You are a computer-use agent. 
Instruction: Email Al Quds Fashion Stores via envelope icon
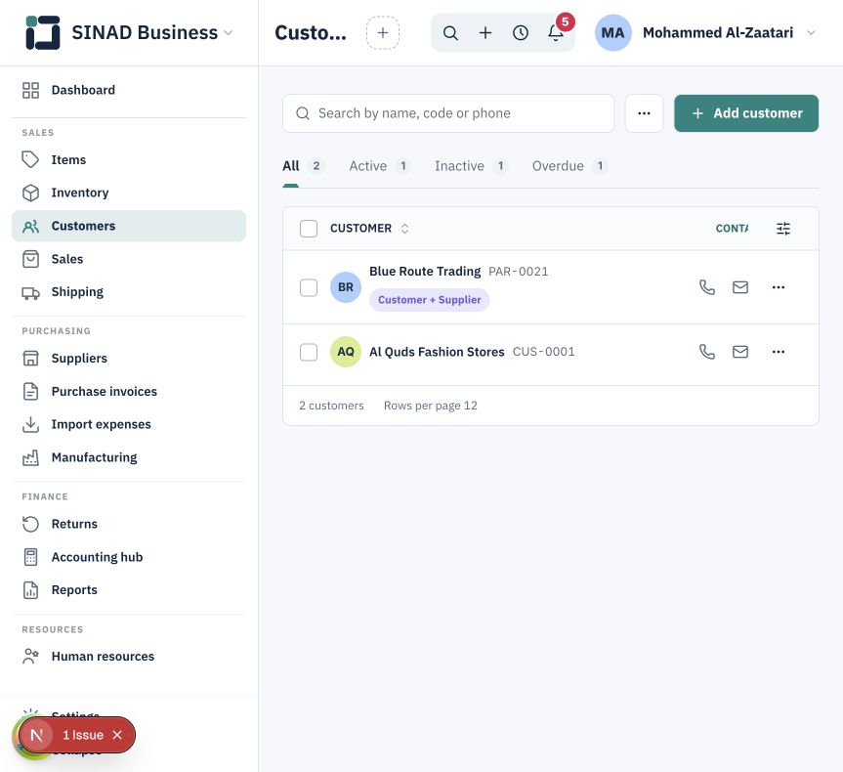coord(740,352)
